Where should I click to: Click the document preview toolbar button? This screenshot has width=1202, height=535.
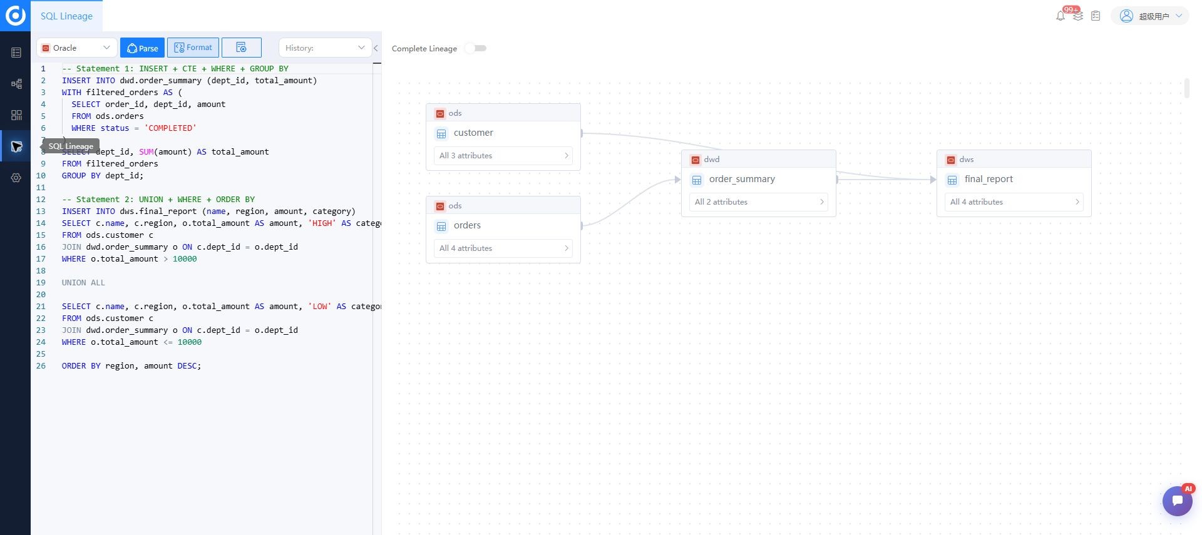tap(241, 48)
